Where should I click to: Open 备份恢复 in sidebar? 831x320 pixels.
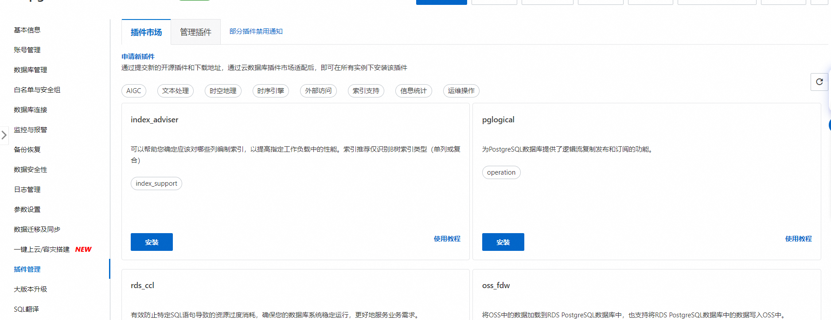27,149
